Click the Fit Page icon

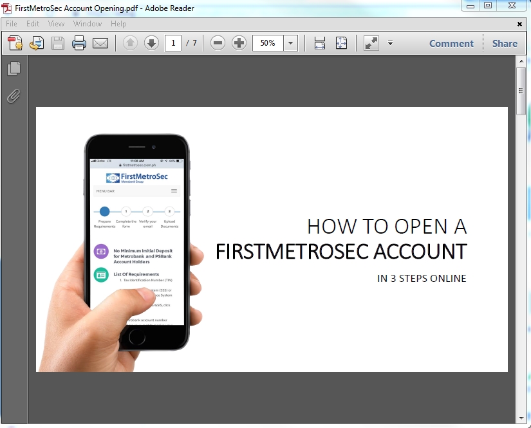(341, 42)
